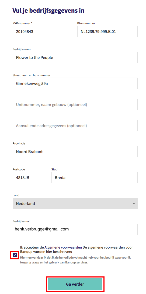Click the Btw-nummer field label
The image size is (146, 294).
click(x=86, y=24)
